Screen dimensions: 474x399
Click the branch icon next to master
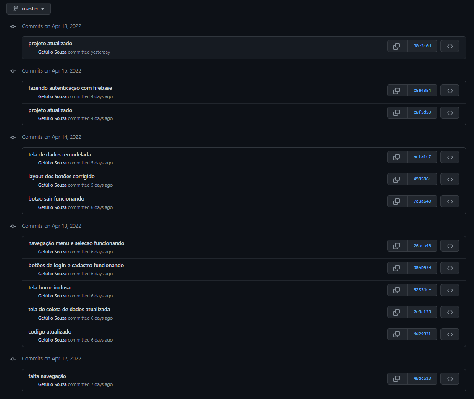tap(16, 8)
